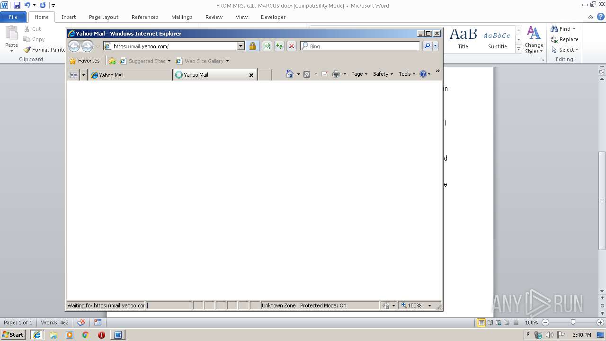Screen dimensions: 606x341
Task: Click the Undo icon in Word title bar
Action: click(27, 5)
